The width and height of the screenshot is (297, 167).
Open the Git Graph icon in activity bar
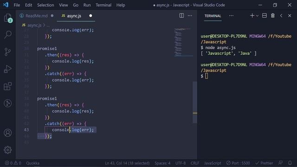point(8,103)
